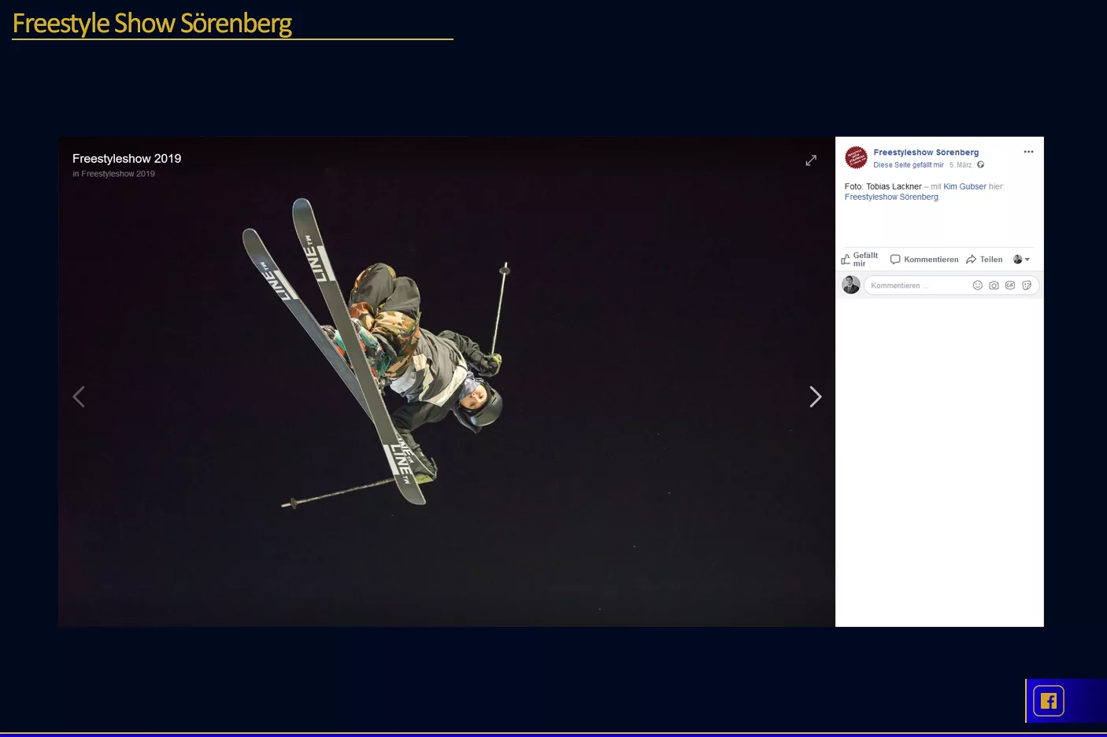Click the public globe privacy icon
The image size is (1107, 737).
click(980, 165)
